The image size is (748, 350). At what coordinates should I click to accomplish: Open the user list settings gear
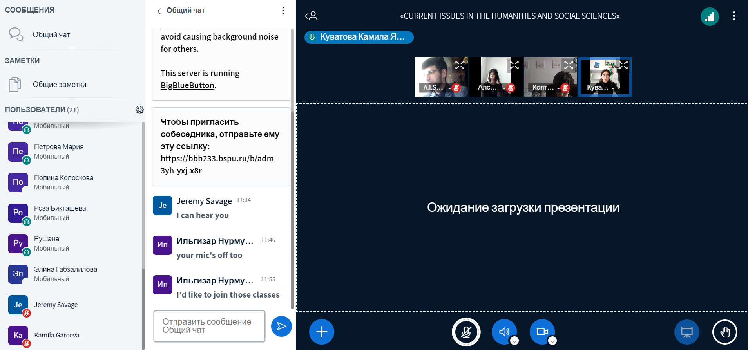139,110
